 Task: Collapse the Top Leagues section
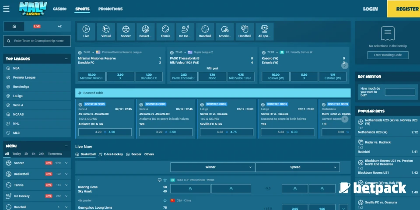[x=66, y=59]
